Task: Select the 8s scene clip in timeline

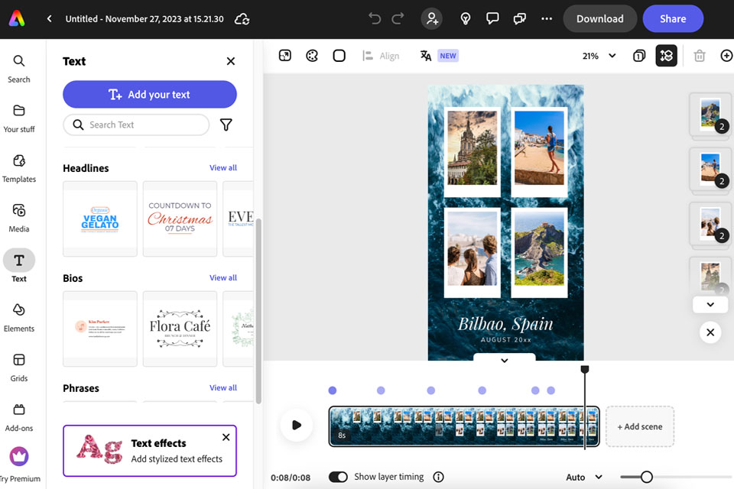Action: 464,426
